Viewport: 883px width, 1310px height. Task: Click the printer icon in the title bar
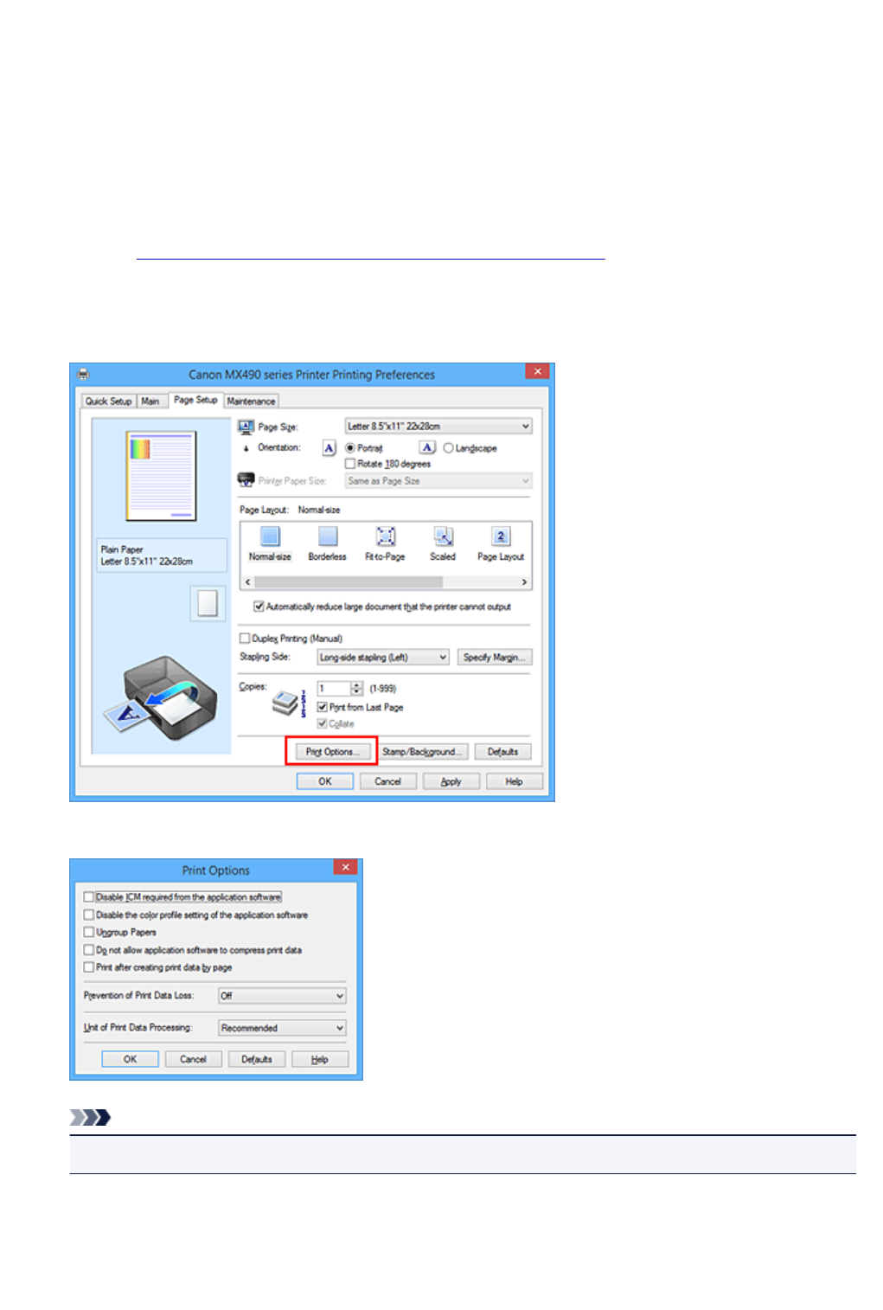(83, 375)
